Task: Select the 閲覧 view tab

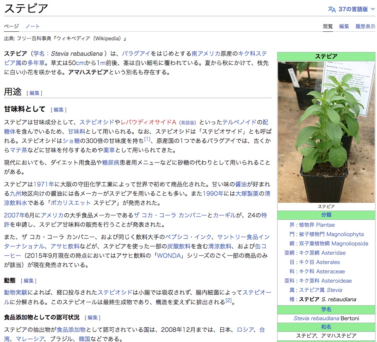Action: pos(328,26)
